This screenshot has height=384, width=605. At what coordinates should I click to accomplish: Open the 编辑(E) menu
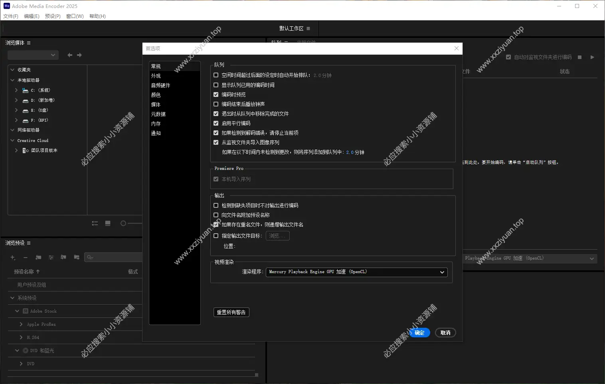(32, 16)
